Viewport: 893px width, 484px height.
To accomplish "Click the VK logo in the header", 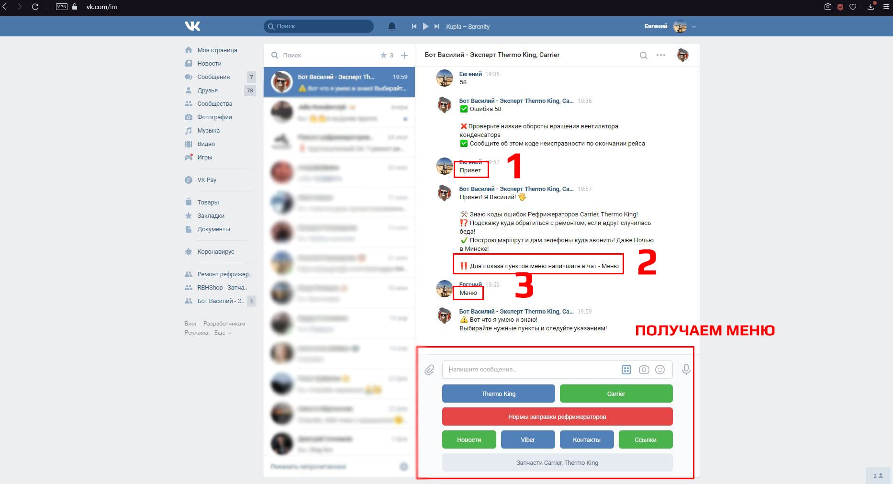I will 192,26.
